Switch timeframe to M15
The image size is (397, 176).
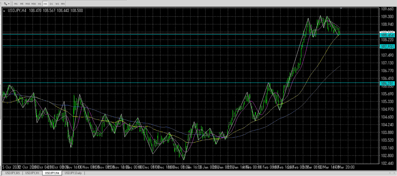(x=27, y=3)
